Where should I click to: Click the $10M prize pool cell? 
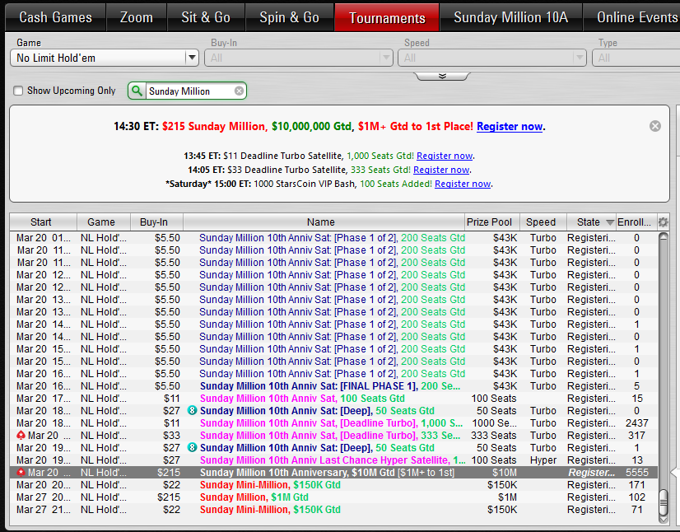pyautogui.click(x=505, y=473)
